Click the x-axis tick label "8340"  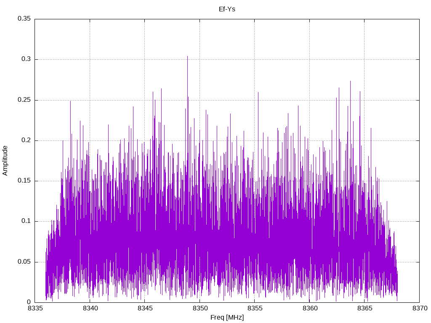(x=90, y=308)
